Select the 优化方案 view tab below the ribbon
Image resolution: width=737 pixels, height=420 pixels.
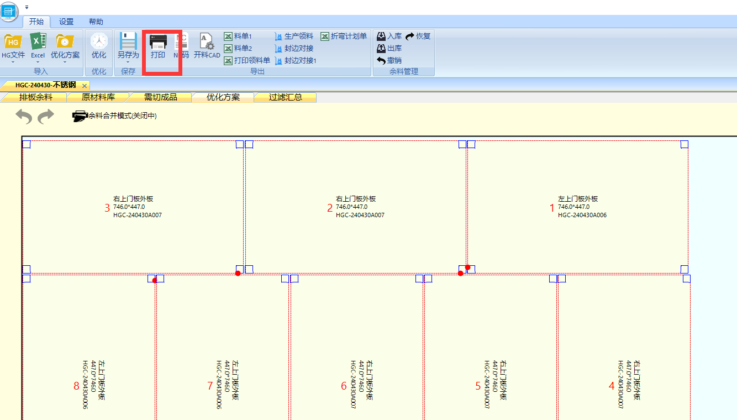tap(223, 97)
